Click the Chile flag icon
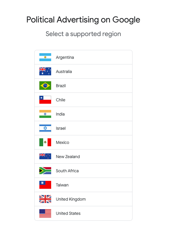Viewport: 173px width, 242px height. 45,100
